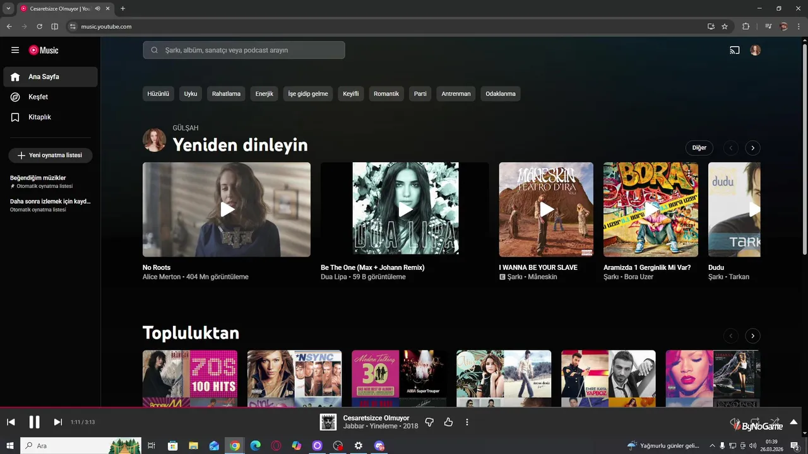Select the Romantik mood chip

click(x=386, y=94)
